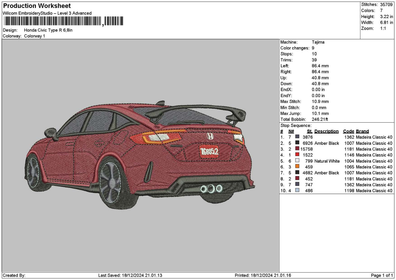Select the EndY value 0.00 in
Screen dimensions: 396x280
(318, 96)
